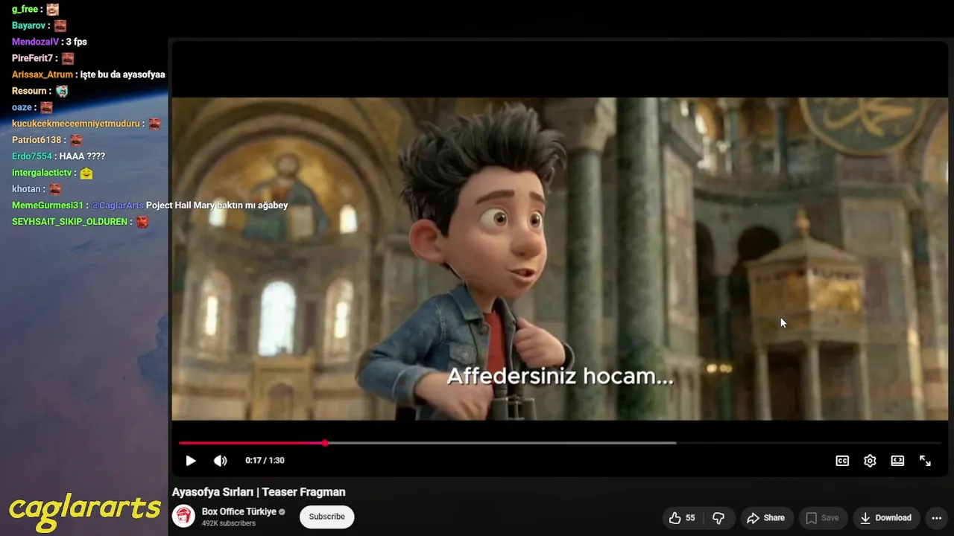
Task: Click the 0:17 / 1:30 time display
Action: [x=265, y=461]
